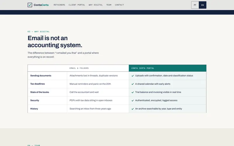Go to the Client Portal nav link
This screenshot has width=234, height=146.
(77, 5)
